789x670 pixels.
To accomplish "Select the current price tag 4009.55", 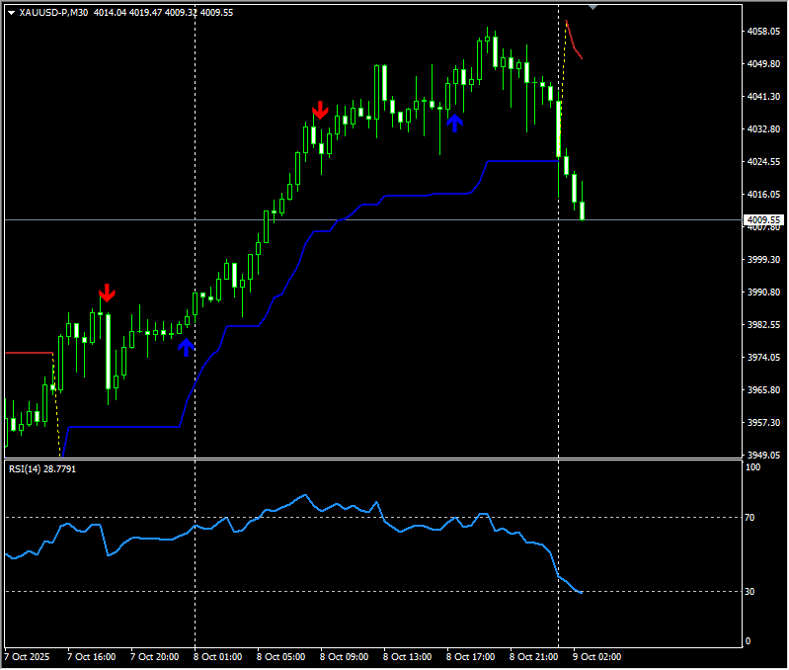I will (764, 219).
